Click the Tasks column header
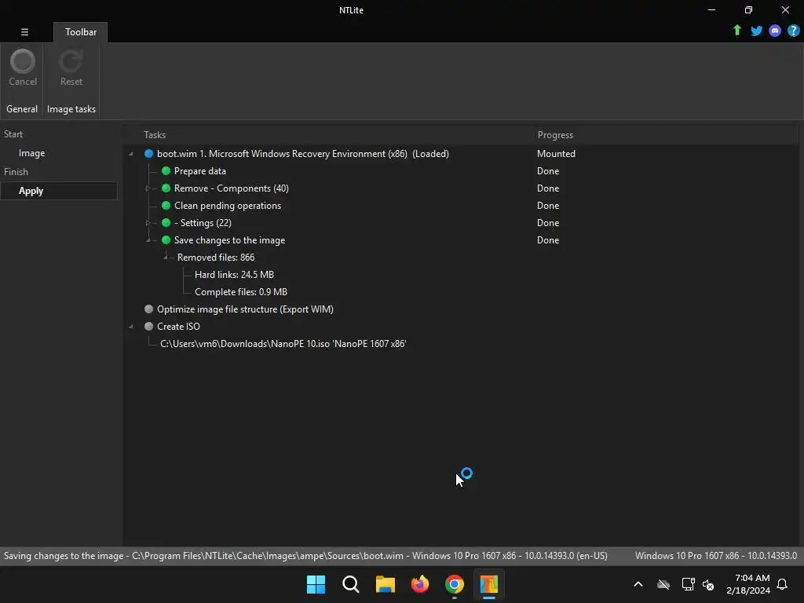This screenshot has height=603, width=804. pos(155,135)
